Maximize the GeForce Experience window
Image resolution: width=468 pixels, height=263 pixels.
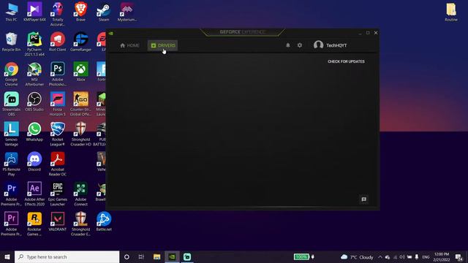pyautogui.click(x=368, y=32)
